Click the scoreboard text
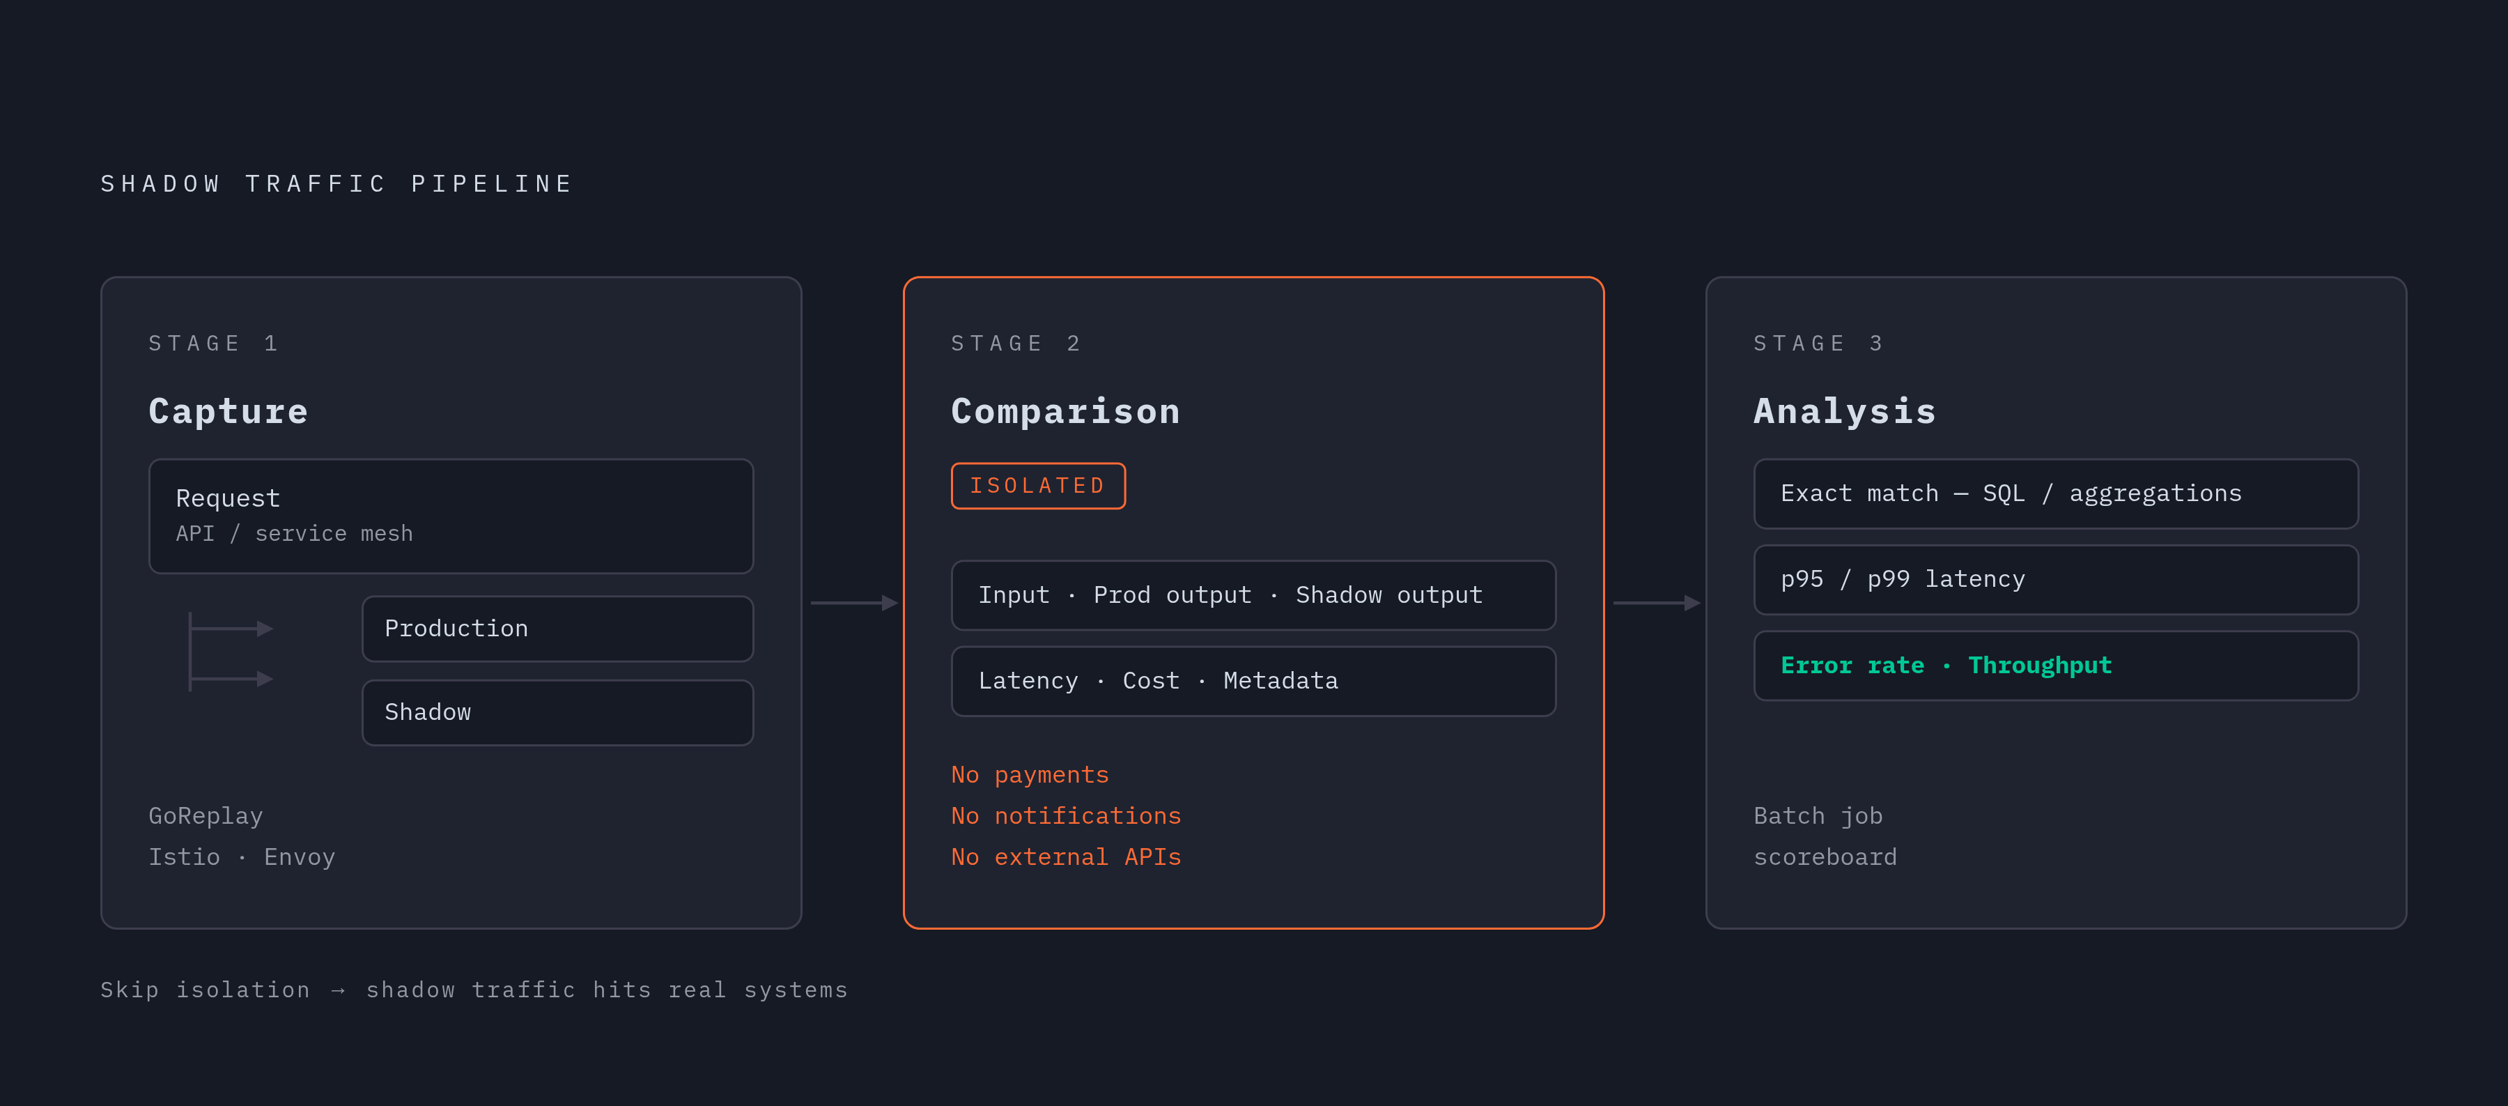Screen dimensions: 2508x1106 1825,857
